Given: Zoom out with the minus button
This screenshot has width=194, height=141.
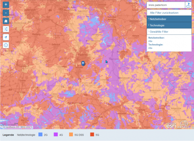Looking at the screenshot, I should [6, 13].
